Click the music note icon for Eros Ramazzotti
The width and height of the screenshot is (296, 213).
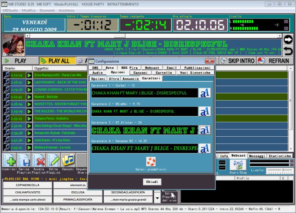click(x=7, y=75)
